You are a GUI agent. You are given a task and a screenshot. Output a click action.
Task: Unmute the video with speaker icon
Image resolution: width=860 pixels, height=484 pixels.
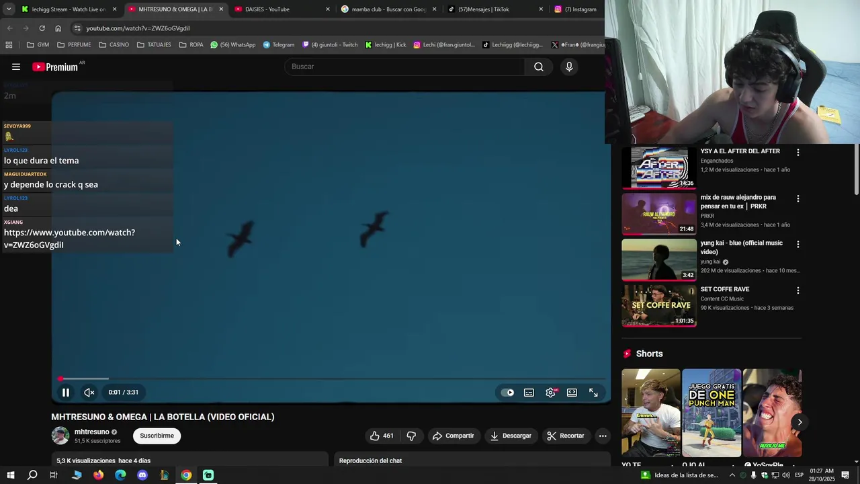(89, 393)
